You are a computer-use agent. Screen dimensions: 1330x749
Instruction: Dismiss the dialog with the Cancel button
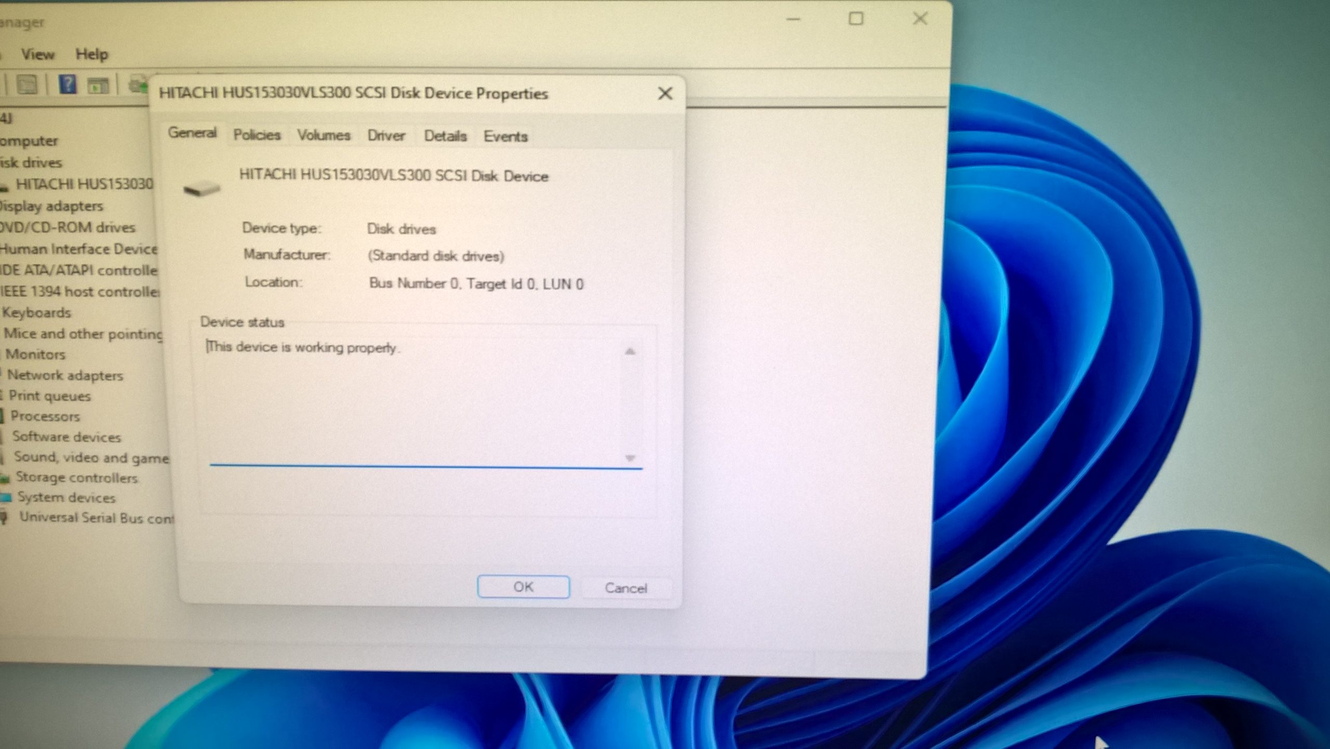tap(626, 588)
